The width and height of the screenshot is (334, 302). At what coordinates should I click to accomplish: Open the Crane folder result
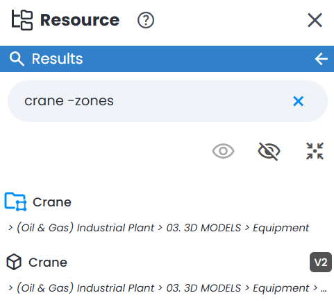pyautogui.click(x=52, y=202)
